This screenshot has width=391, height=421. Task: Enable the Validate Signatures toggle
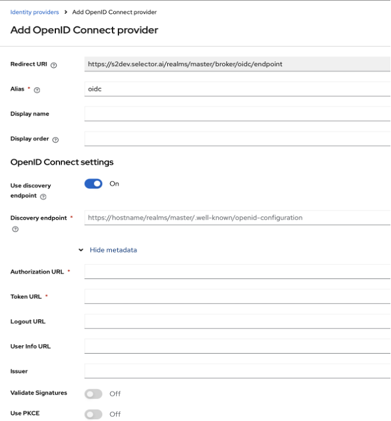pos(93,393)
